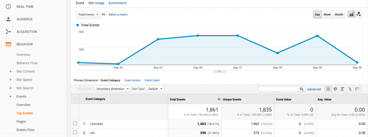This screenshot has width=368, height=137.
Task: Go to Behavior Overview in sidebar
Action: [23, 55]
